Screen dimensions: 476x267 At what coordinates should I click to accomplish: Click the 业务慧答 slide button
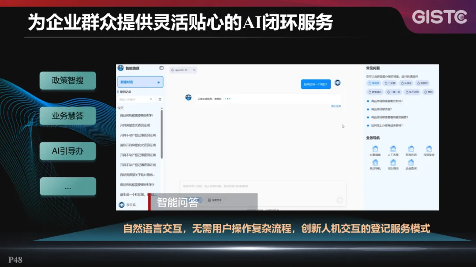[x=68, y=116]
